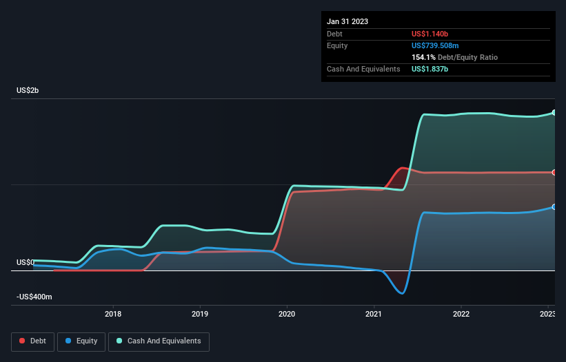
Task: Toggle the Cash And Equivalents legend button
Action: (159, 341)
